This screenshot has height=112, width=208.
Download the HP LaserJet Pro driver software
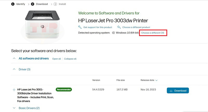click(178, 90)
